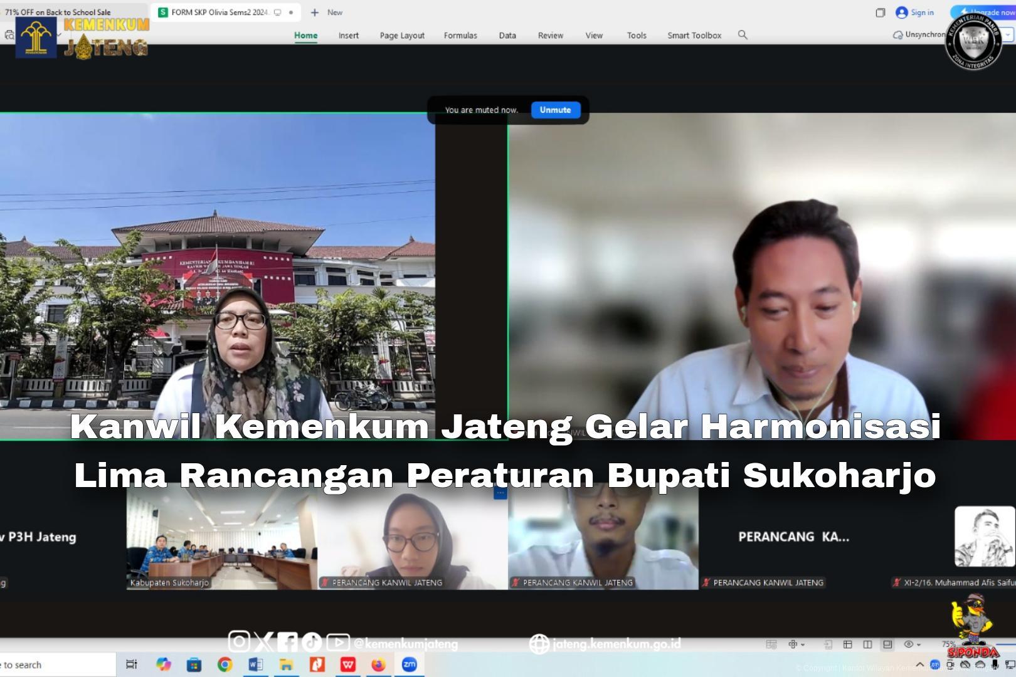
Task: Open the Insert ribbon tab
Action: pyautogui.click(x=348, y=36)
